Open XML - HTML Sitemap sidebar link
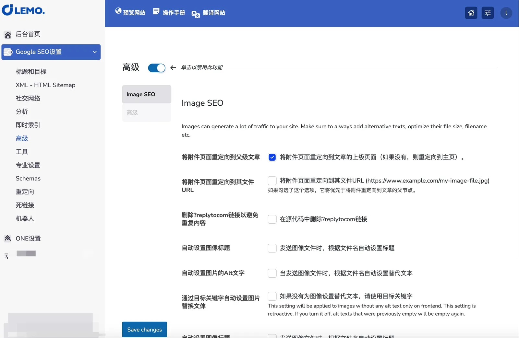 click(45, 85)
